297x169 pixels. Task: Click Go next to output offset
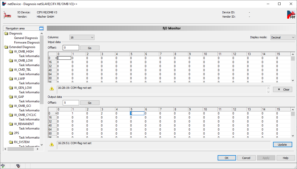coord(90,103)
